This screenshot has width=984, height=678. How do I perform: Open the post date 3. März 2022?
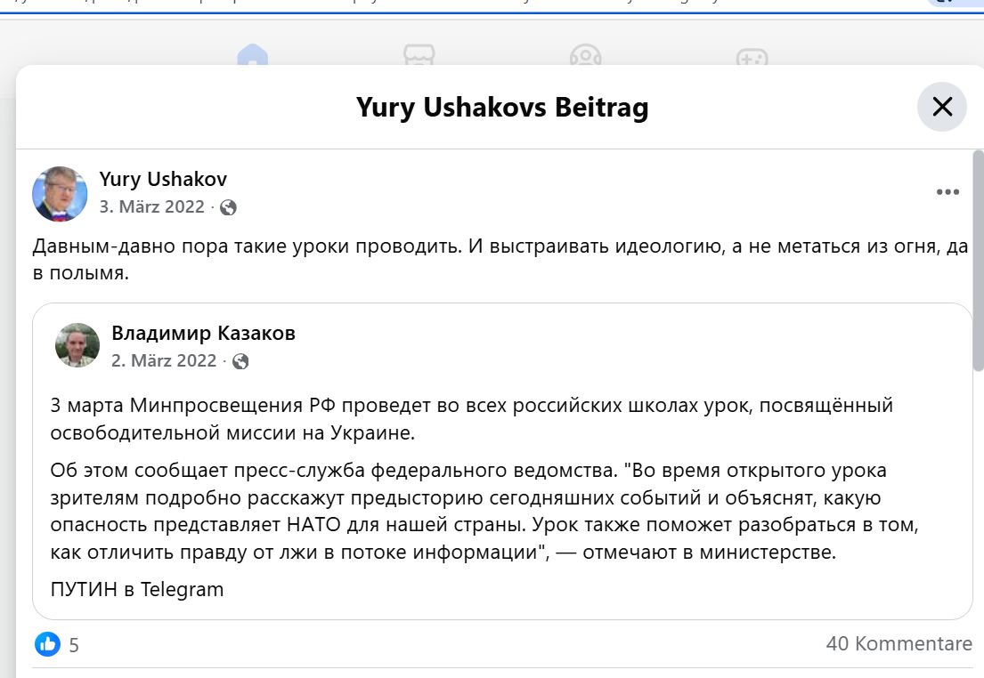point(152,206)
